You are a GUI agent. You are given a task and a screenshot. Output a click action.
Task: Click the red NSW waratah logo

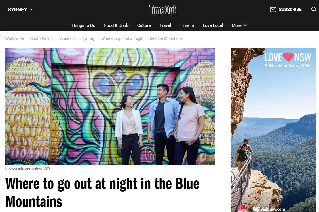coord(242,208)
